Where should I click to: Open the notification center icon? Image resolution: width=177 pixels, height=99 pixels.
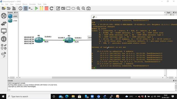pyautogui.click(x=173, y=97)
